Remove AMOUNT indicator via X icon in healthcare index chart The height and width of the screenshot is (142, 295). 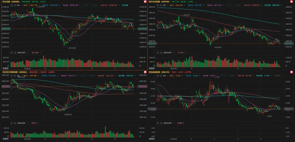tap(15, 123)
